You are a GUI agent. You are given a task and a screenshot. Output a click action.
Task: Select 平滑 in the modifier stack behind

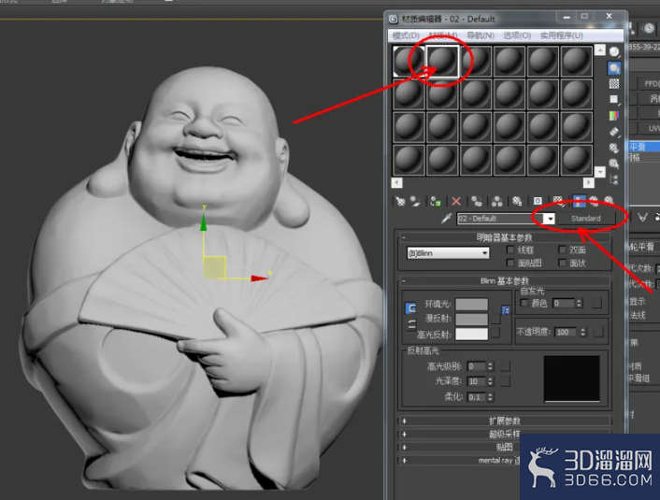click(x=644, y=147)
